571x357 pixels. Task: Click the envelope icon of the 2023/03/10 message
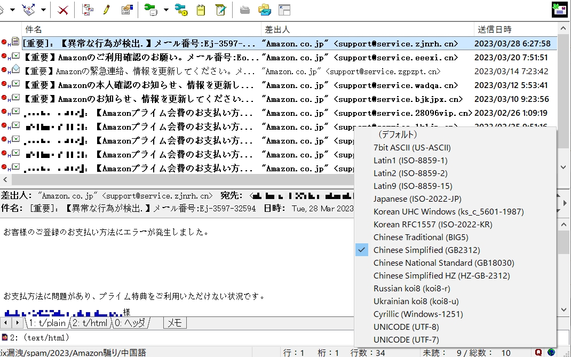15,97
